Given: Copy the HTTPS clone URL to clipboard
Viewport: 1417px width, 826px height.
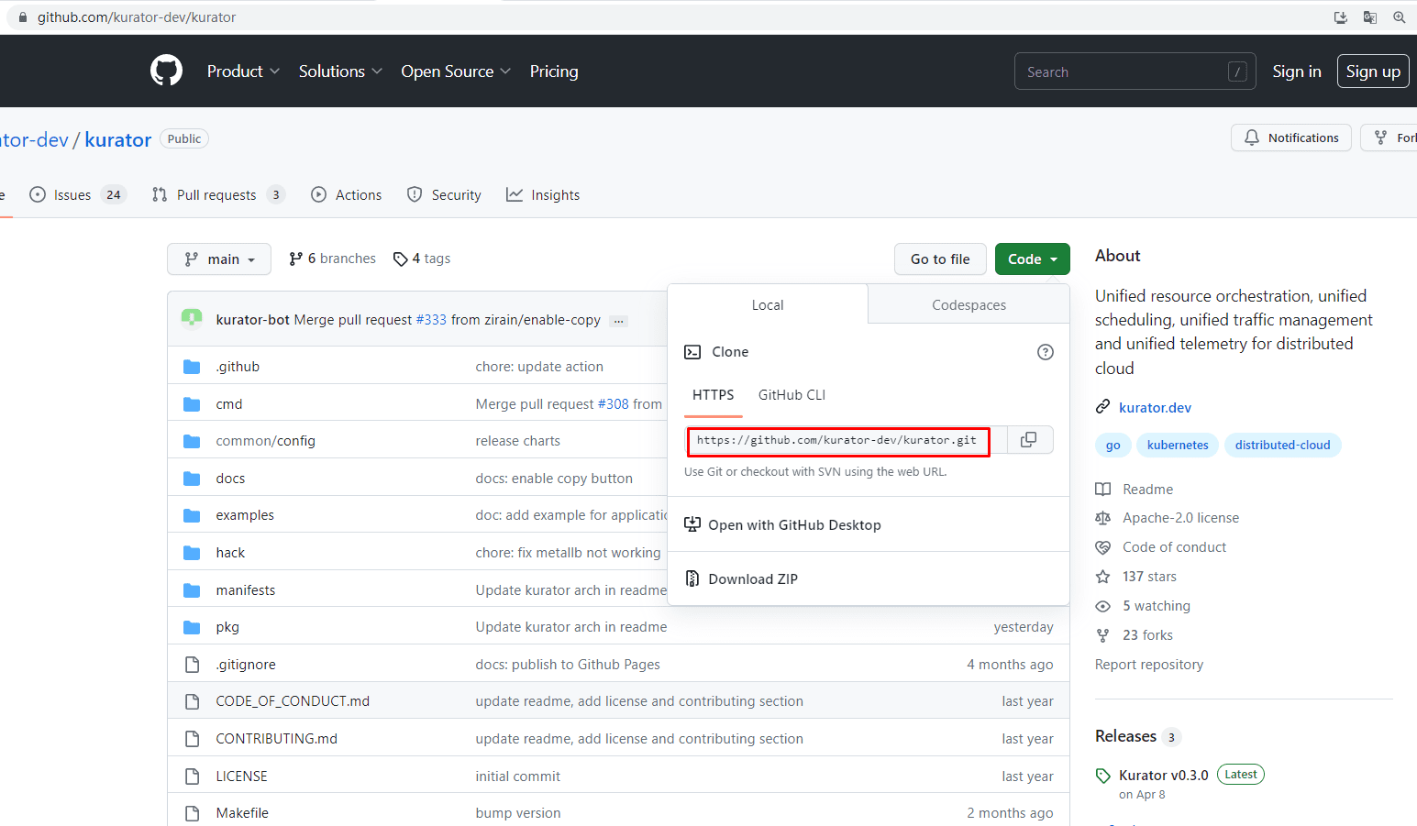Looking at the screenshot, I should [x=1029, y=440].
